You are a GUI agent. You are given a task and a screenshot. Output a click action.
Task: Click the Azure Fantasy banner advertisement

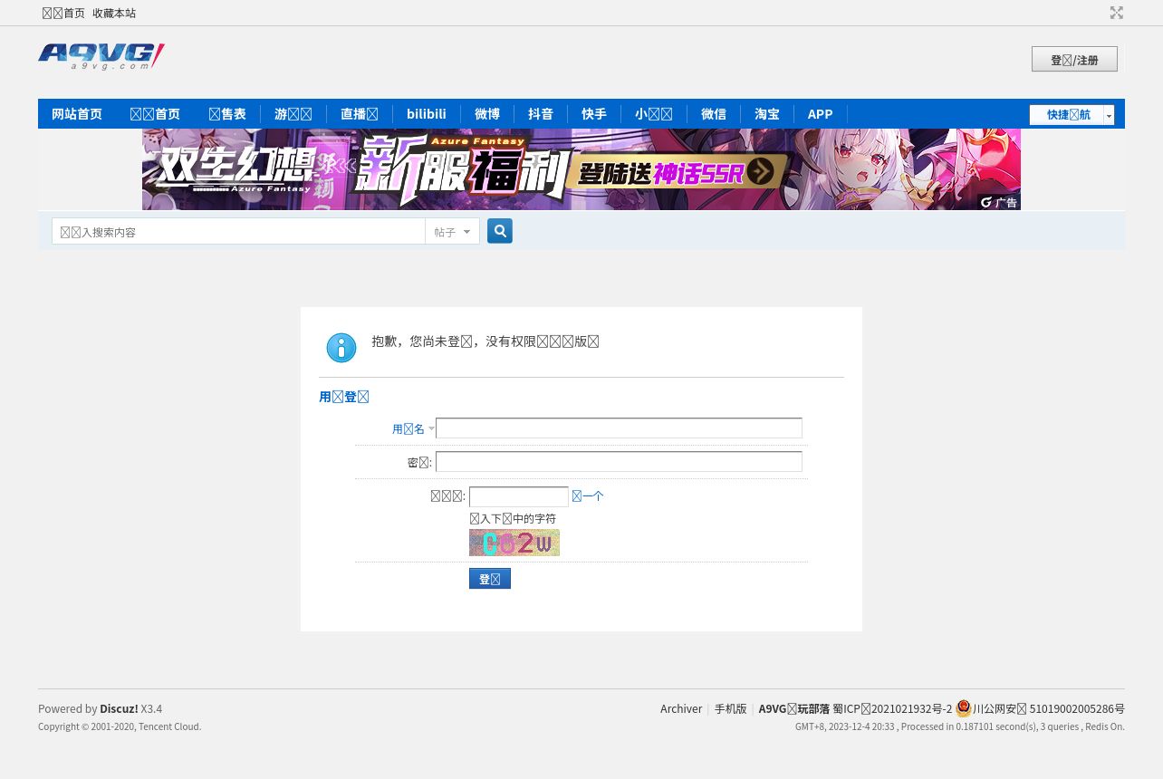pos(581,169)
